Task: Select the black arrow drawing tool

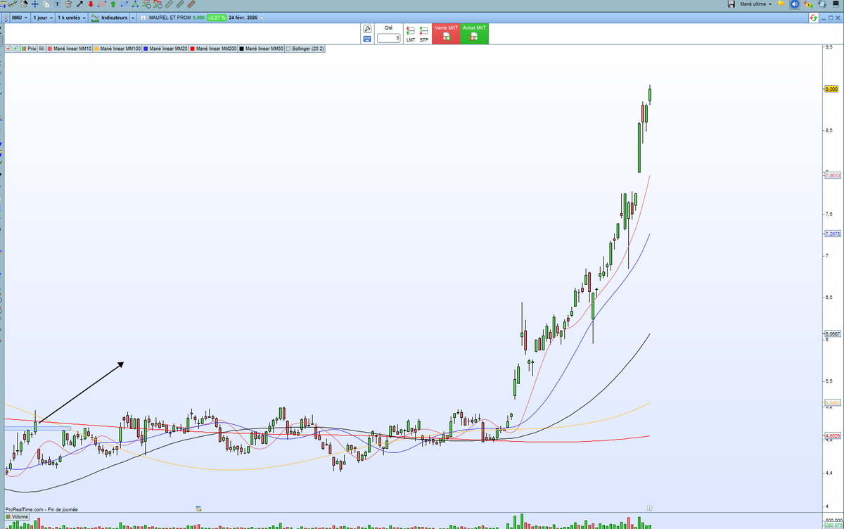Action: 79,4
